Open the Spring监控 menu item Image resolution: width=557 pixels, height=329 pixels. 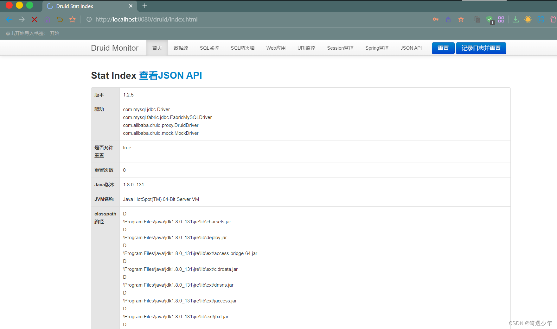[x=377, y=48]
